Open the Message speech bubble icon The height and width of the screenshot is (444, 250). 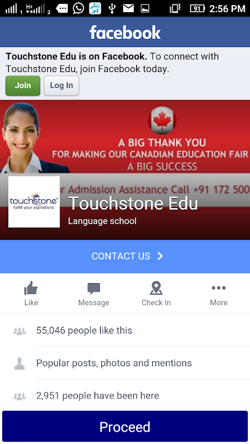93,289
